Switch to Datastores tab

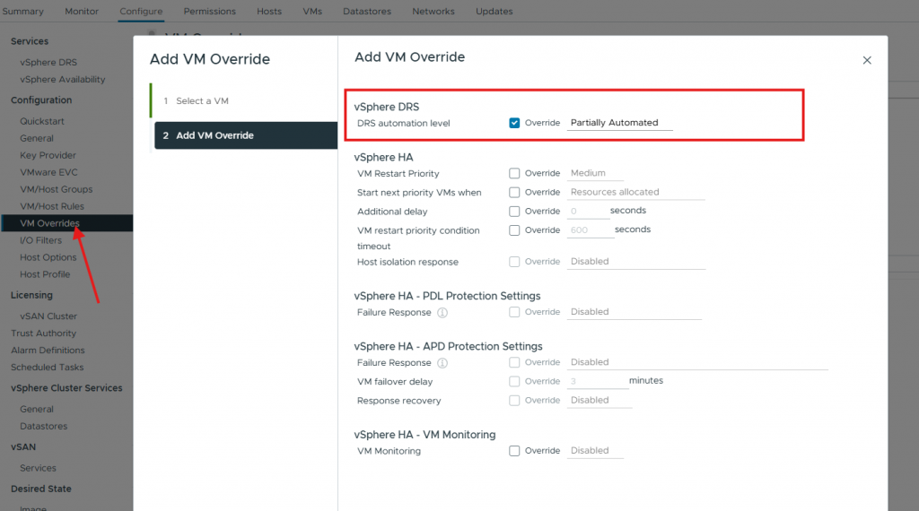(x=367, y=11)
